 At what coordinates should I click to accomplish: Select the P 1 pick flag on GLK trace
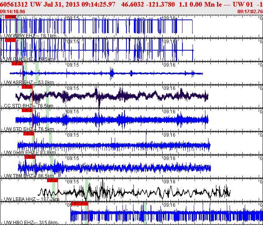point(11,40)
